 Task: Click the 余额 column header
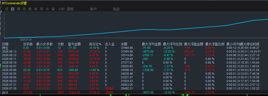point(124,44)
